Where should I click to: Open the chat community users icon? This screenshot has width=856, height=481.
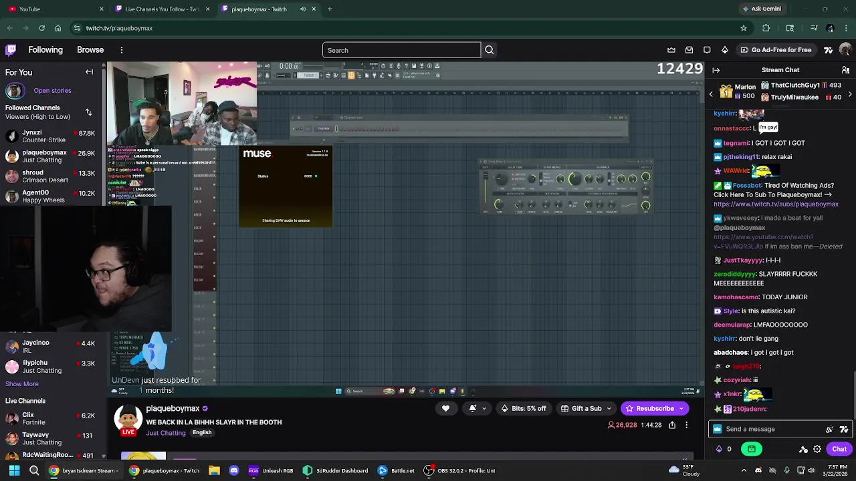click(x=845, y=70)
